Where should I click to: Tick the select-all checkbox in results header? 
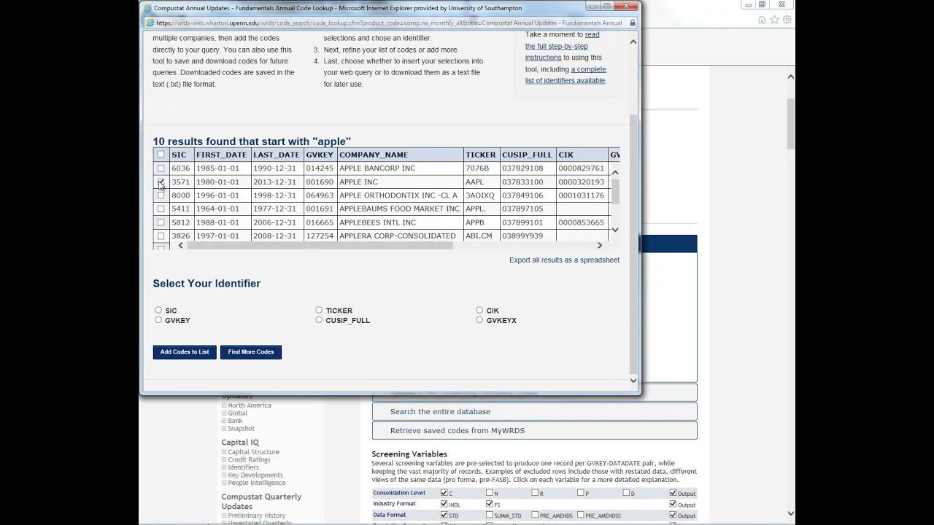click(x=161, y=155)
